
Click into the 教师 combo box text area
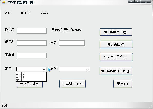coord(29,69)
